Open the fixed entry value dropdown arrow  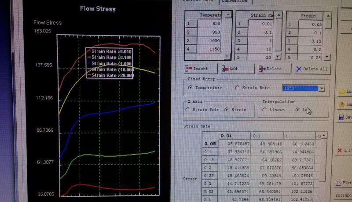coord(322,88)
